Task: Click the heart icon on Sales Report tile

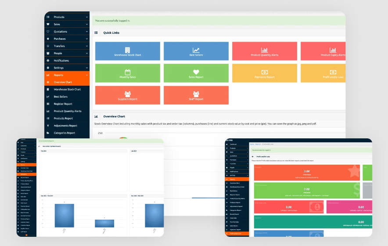Action: (x=196, y=72)
